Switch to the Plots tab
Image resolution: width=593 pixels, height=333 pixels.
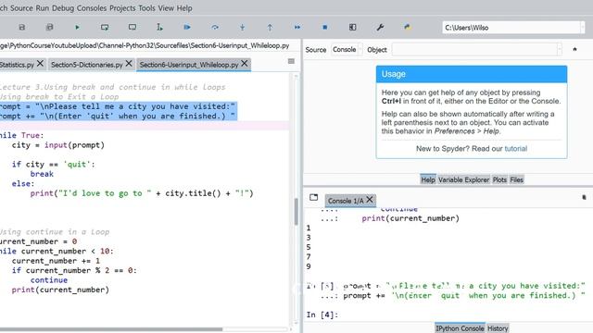pos(499,179)
